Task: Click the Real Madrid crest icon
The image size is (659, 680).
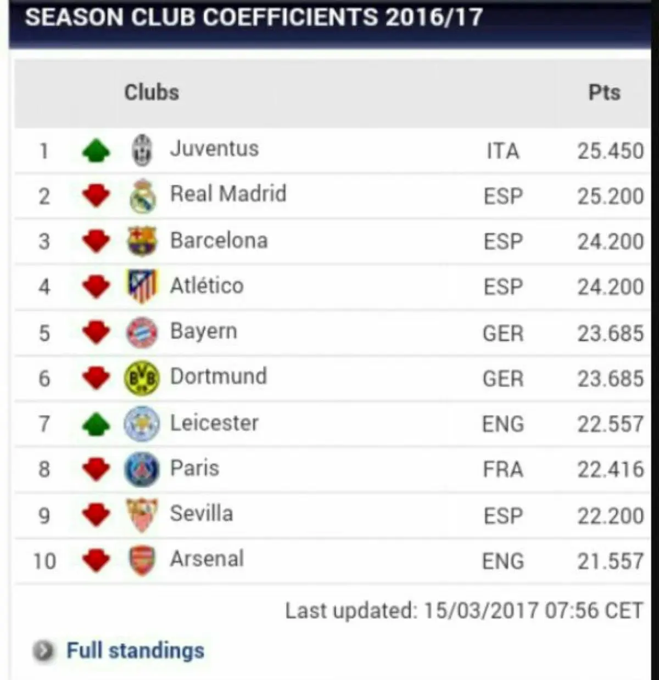Action: (142, 196)
